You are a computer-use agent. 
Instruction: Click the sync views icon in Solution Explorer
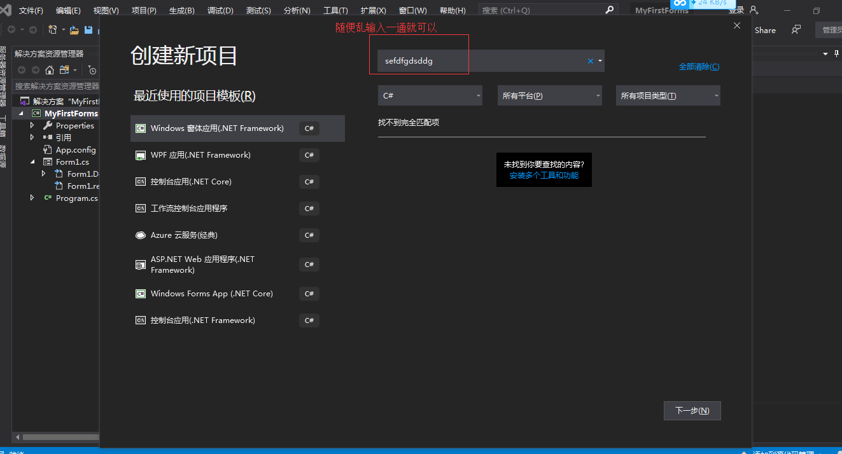click(x=64, y=70)
